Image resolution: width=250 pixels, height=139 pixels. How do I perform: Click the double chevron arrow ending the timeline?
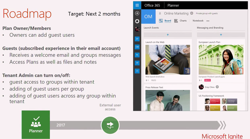[x=223, y=125]
